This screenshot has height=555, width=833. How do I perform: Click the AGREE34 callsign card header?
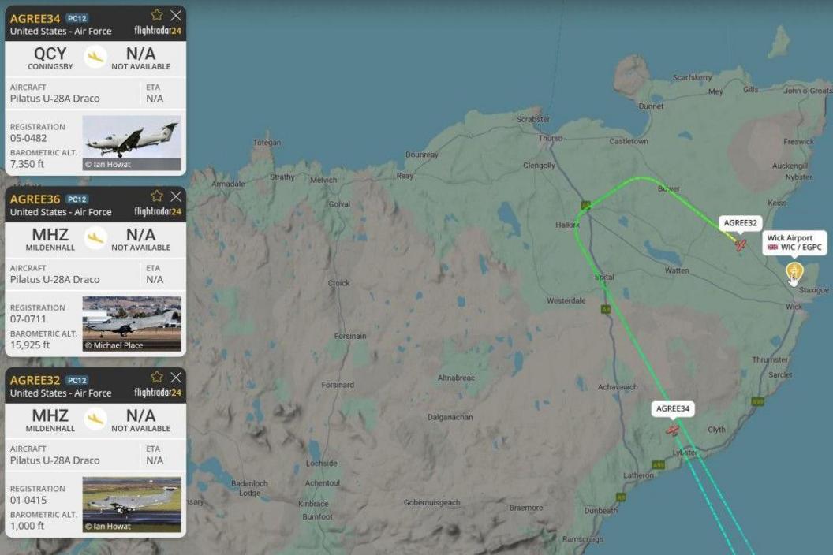coord(35,19)
